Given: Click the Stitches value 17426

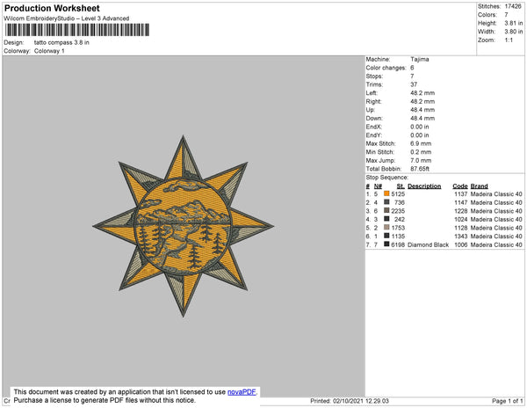Looking at the screenshot, I should 513,6.
